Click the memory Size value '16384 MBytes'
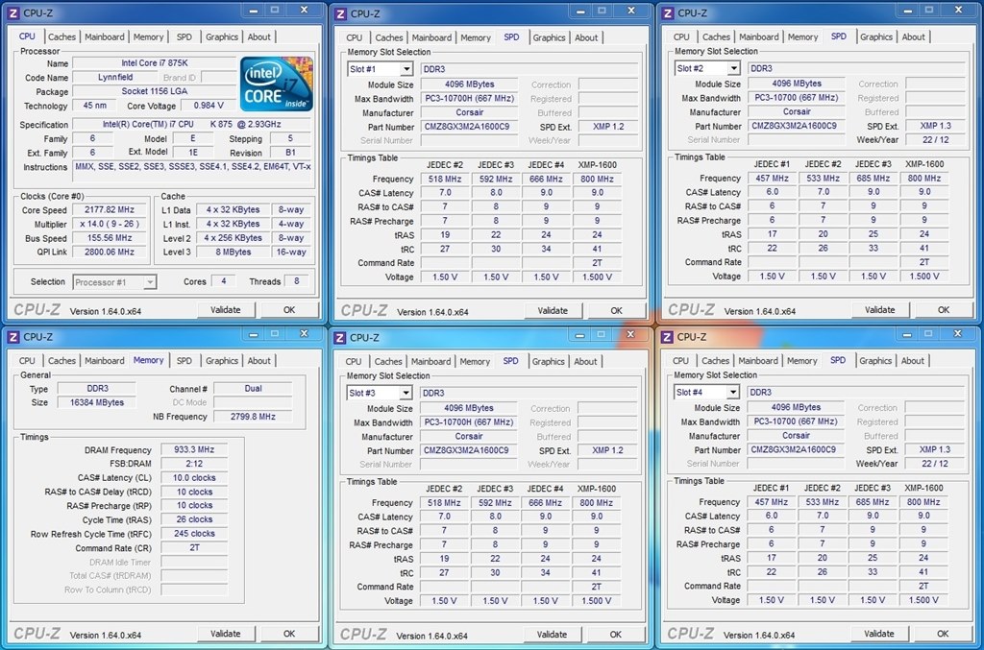The width and height of the screenshot is (984, 650). pyautogui.click(x=97, y=402)
